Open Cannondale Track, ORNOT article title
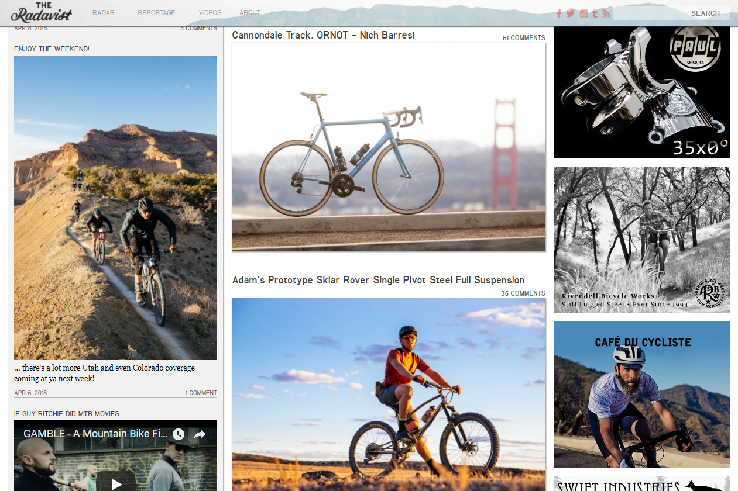Image resolution: width=738 pixels, height=491 pixels. (323, 35)
